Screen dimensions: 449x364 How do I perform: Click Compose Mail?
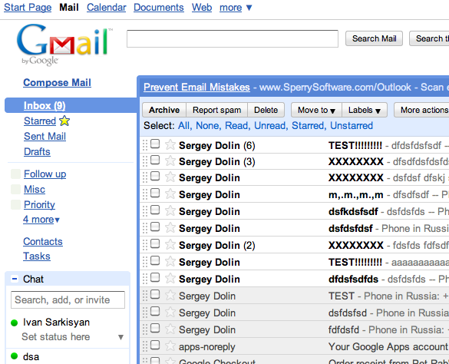pyautogui.click(x=58, y=82)
